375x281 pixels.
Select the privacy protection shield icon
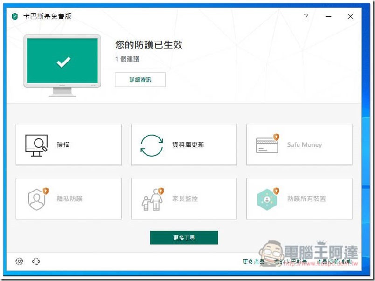point(37,199)
